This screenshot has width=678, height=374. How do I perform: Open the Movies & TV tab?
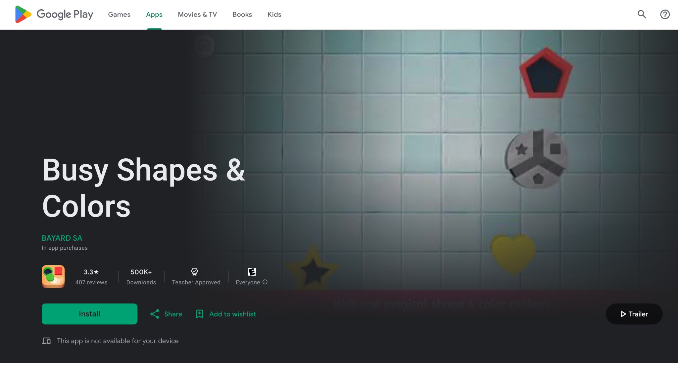pyautogui.click(x=197, y=15)
